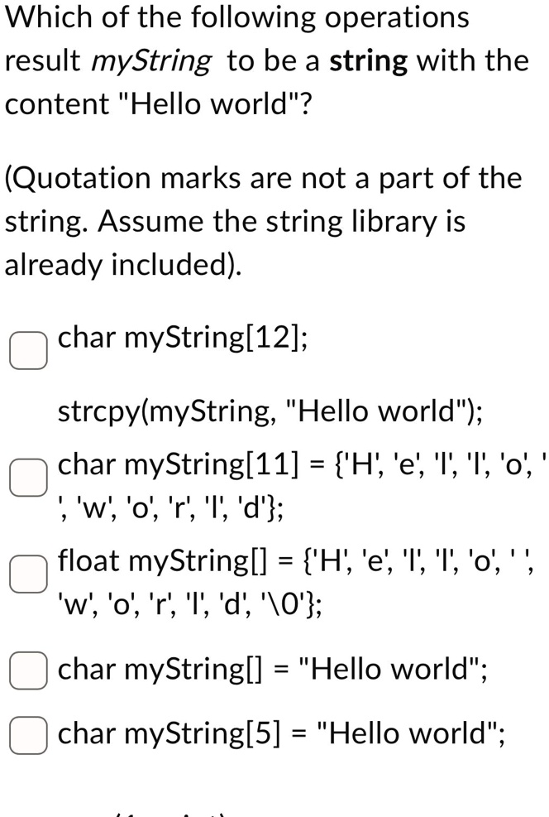This screenshot has height=817, width=549.
Task: Click the content "Hello world"? question line
Action: pos(158,103)
